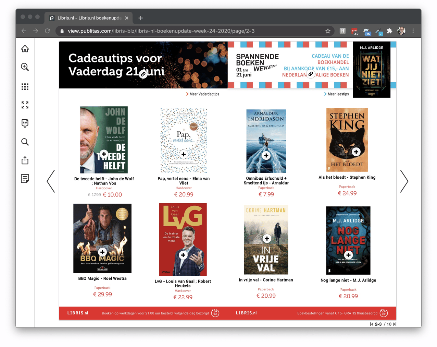Viewport: 437px width, 347px height.
Task: Open the page grid overview icon
Action: point(25,87)
